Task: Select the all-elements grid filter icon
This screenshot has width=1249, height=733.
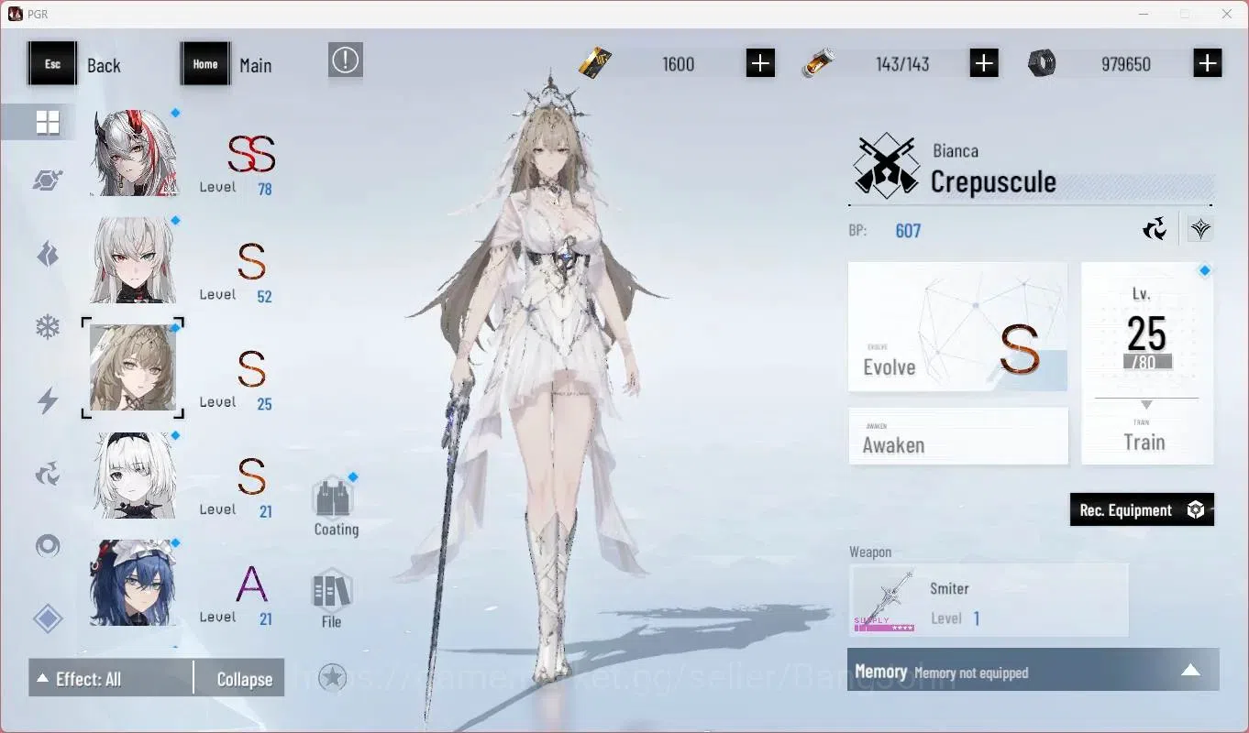Action: coord(48,122)
